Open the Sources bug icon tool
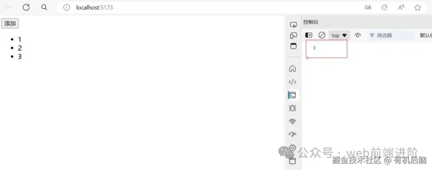The width and height of the screenshot is (432, 170). click(292, 108)
